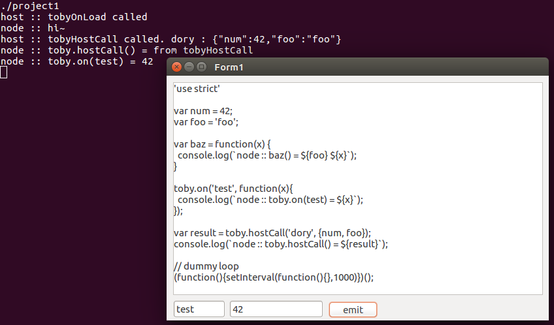Image resolution: width=554 pixels, height=325 pixels.
Task: Click terminal line 'host :: tobyOnLoad called'
Action: click(74, 17)
